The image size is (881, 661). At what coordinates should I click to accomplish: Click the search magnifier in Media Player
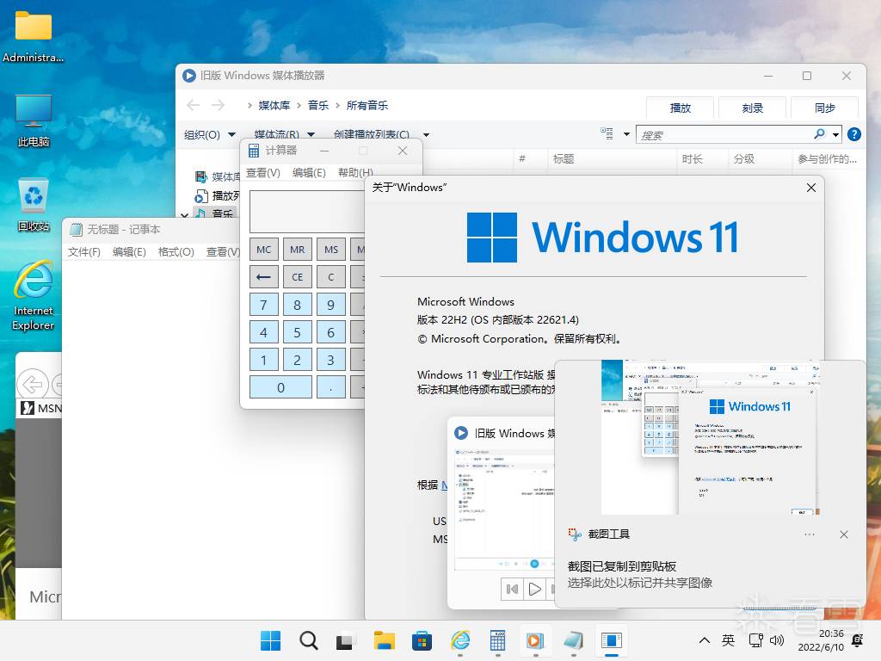pos(820,134)
